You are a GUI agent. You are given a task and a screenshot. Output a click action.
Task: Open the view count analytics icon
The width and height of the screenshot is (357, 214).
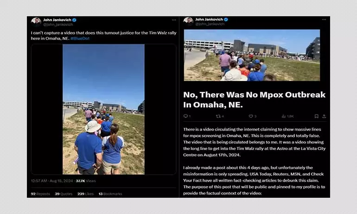click(x=283, y=116)
